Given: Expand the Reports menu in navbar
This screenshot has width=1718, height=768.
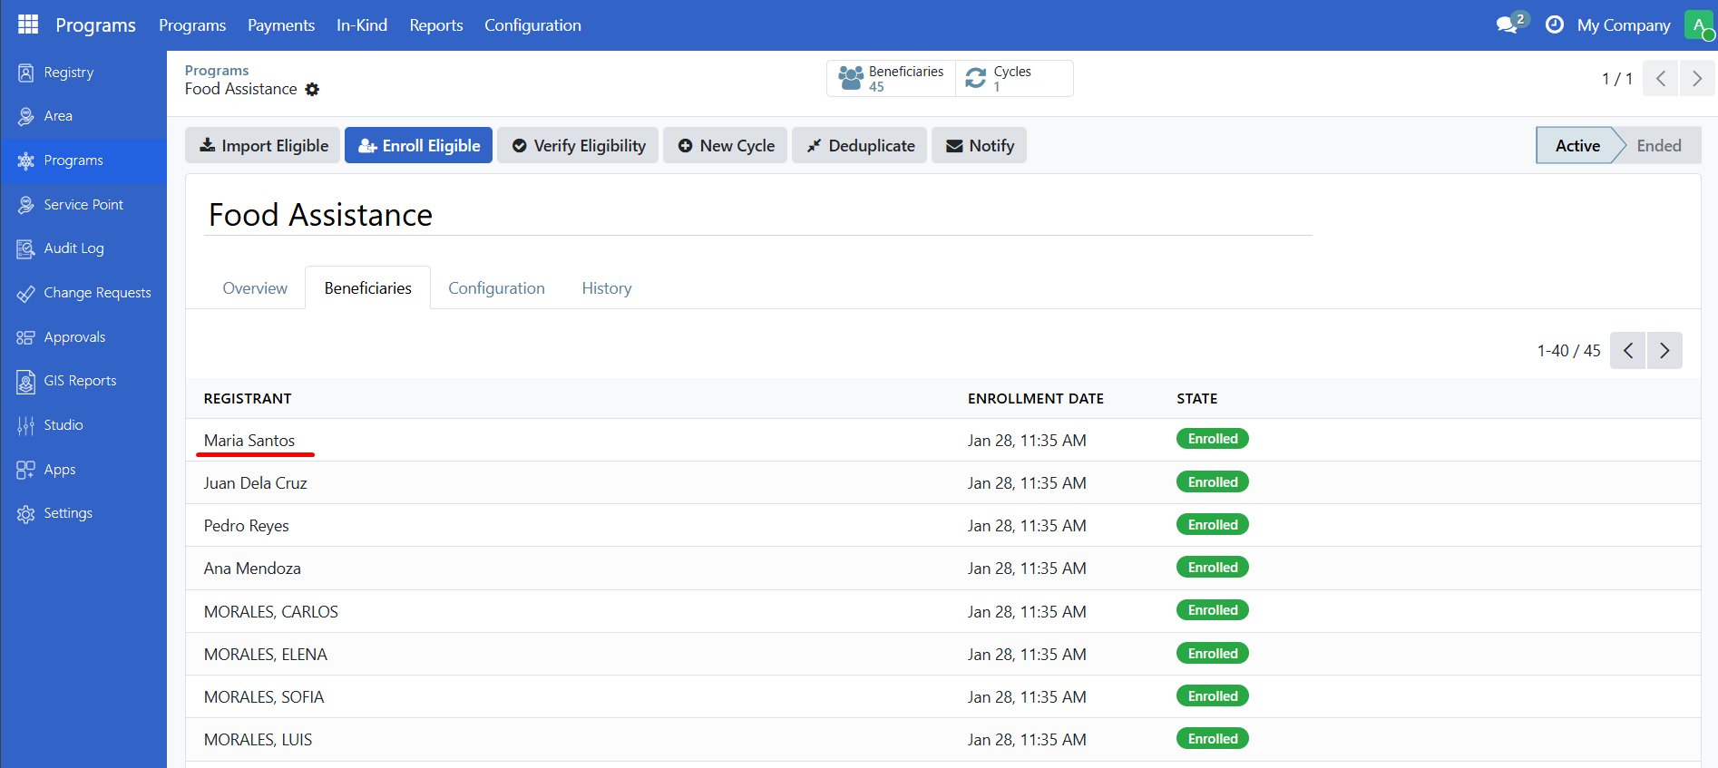Looking at the screenshot, I should click(x=435, y=25).
